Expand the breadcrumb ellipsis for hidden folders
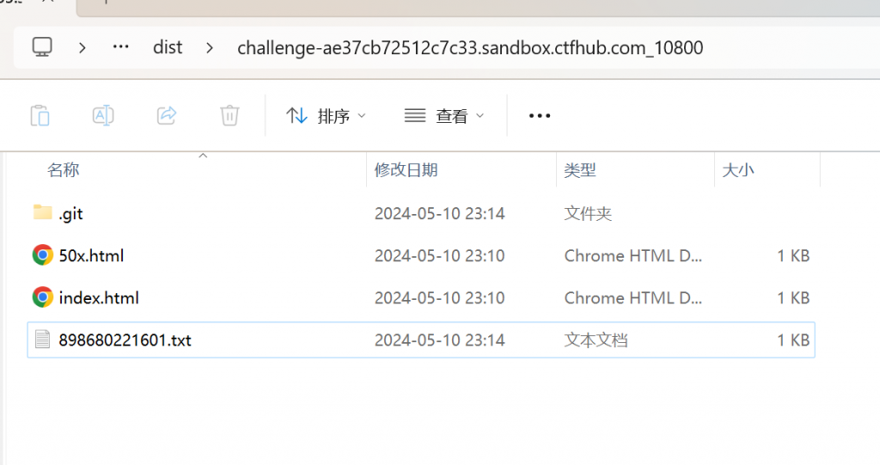The height and width of the screenshot is (465, 880). pyautogui.click(x=120, y=47)
